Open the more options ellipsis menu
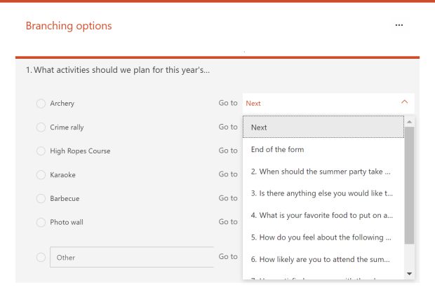Image resolution: width=435 pixels, height=292 pixels. pyautogui.click(x=399, y=25)
